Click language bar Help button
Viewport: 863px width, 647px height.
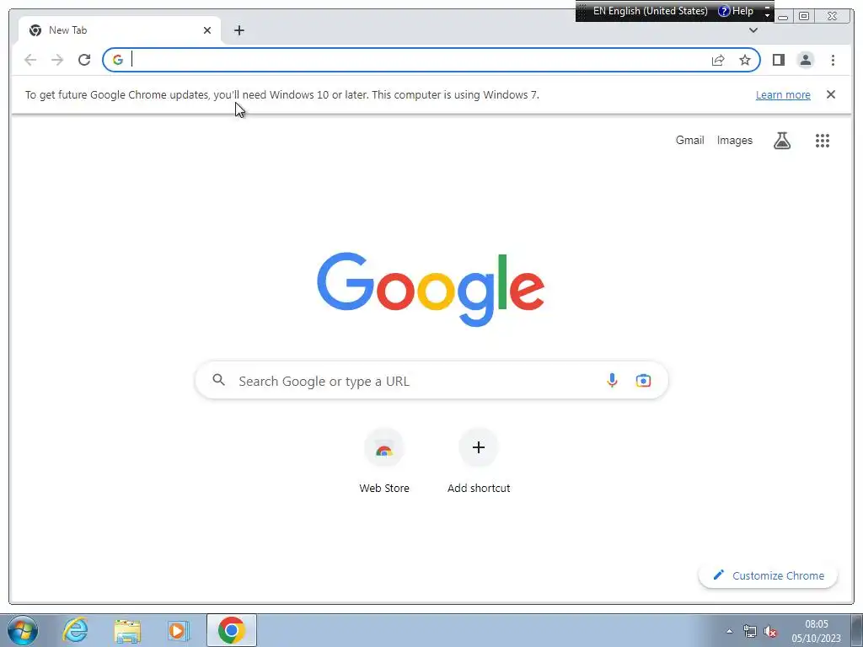tap(737, 11)
